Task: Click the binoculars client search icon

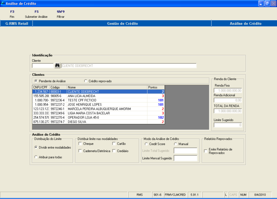Action: click(58, 65)
